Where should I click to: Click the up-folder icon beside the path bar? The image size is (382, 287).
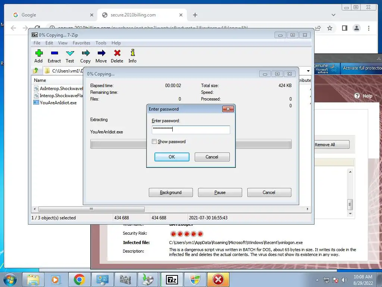point(36,71)
